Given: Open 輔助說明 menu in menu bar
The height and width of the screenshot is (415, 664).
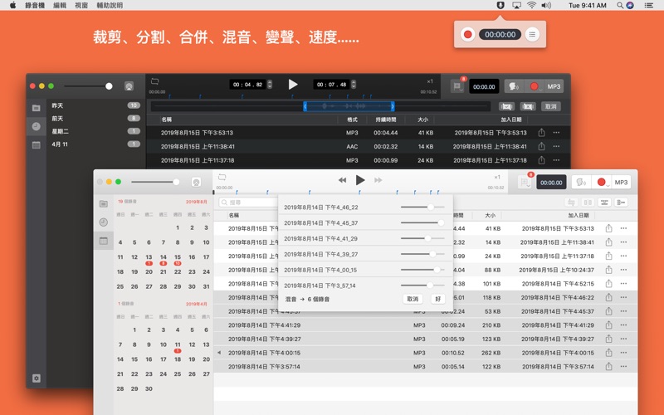Looking at the screenshot, I should click(x=110, y=5).
